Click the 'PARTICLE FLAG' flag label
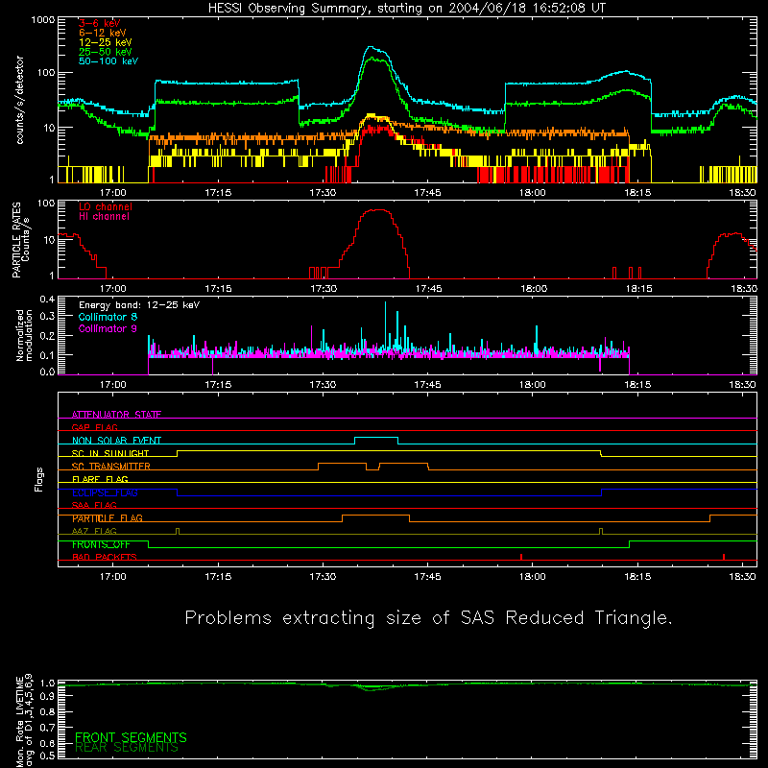This screenshot has height=768, width=768. [x=108, y=518]
